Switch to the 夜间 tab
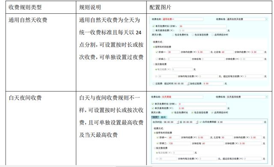This screenshot has height=167, width=274. (163, 117)
